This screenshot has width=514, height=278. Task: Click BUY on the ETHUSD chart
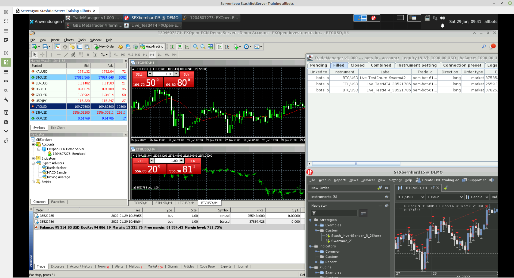coord(192,161)
